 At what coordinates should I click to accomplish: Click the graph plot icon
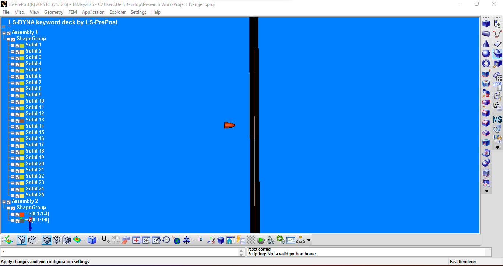click(x=291, y=240)
